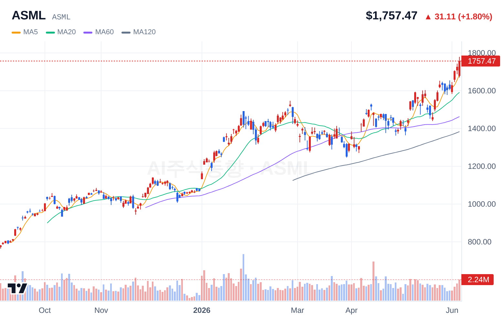Click the Jun time axis label
This screenshot has width=504, height=319.
[452, 310]
